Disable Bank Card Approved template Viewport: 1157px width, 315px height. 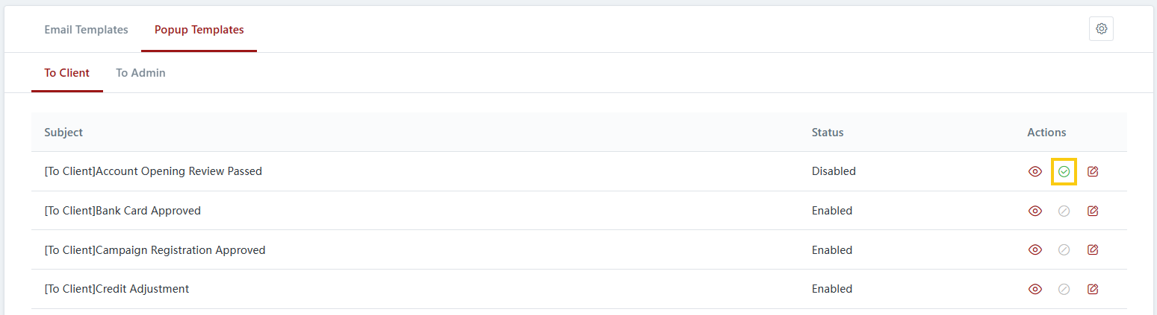[1064, 211]
